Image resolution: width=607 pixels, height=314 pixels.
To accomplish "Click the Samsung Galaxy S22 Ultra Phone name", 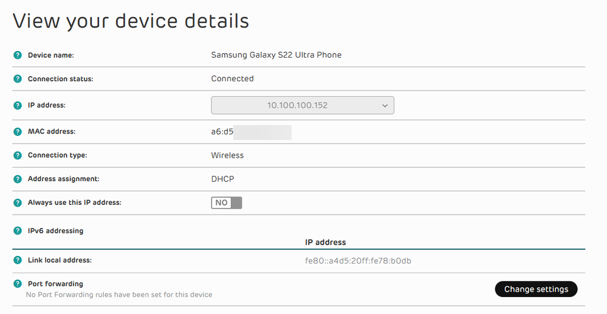I will tap(276, 55).
